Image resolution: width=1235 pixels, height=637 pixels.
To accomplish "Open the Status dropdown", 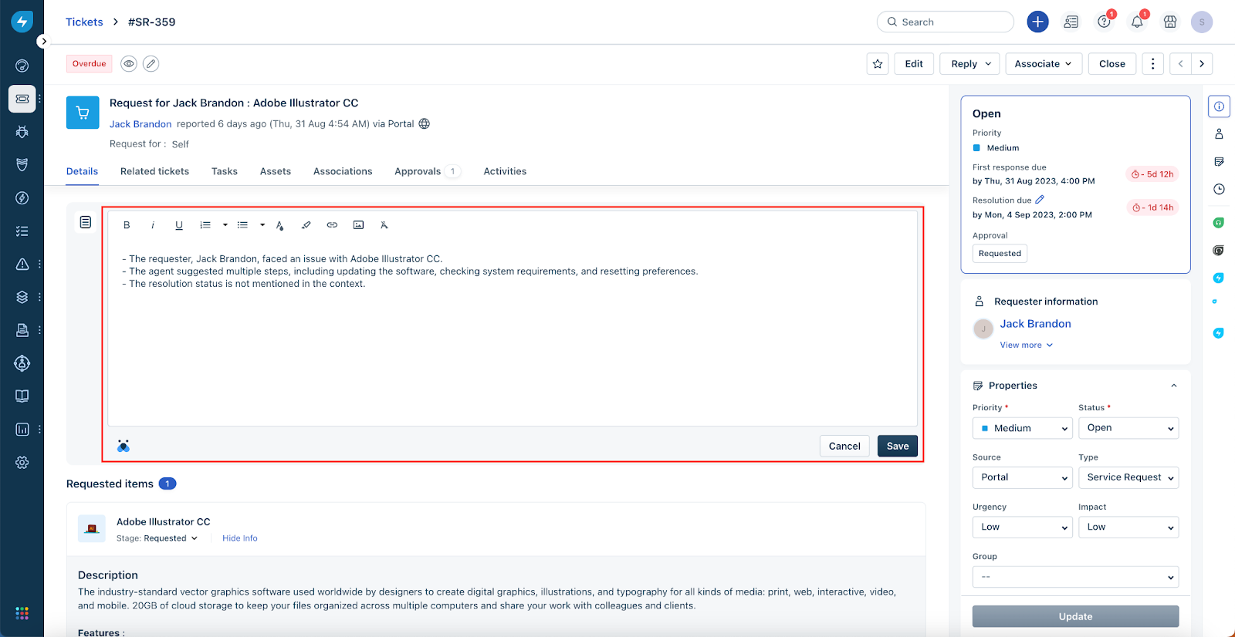I will click(x=1128, y=428).
